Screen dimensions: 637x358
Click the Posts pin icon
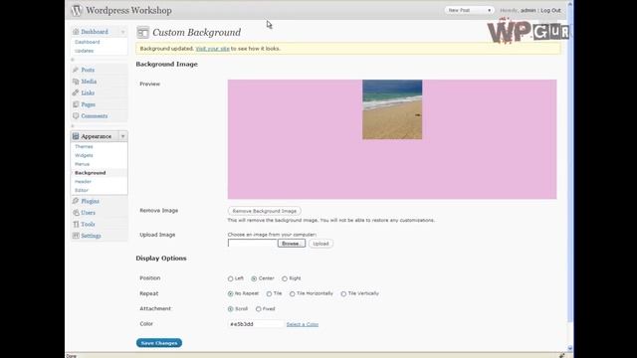[76, 70]
